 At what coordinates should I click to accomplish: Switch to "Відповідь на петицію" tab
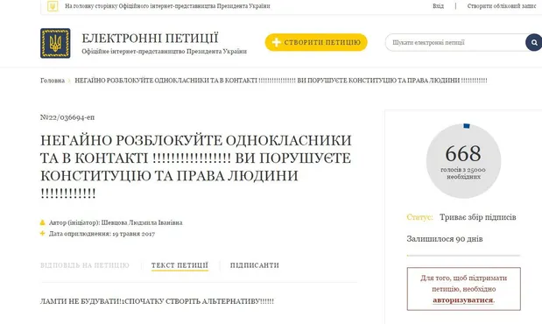85,265
